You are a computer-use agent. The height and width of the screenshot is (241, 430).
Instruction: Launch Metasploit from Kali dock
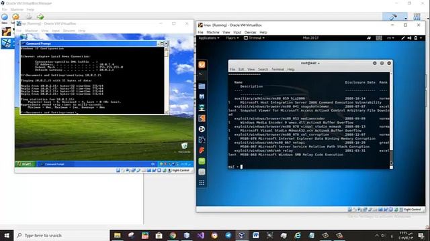202,96
